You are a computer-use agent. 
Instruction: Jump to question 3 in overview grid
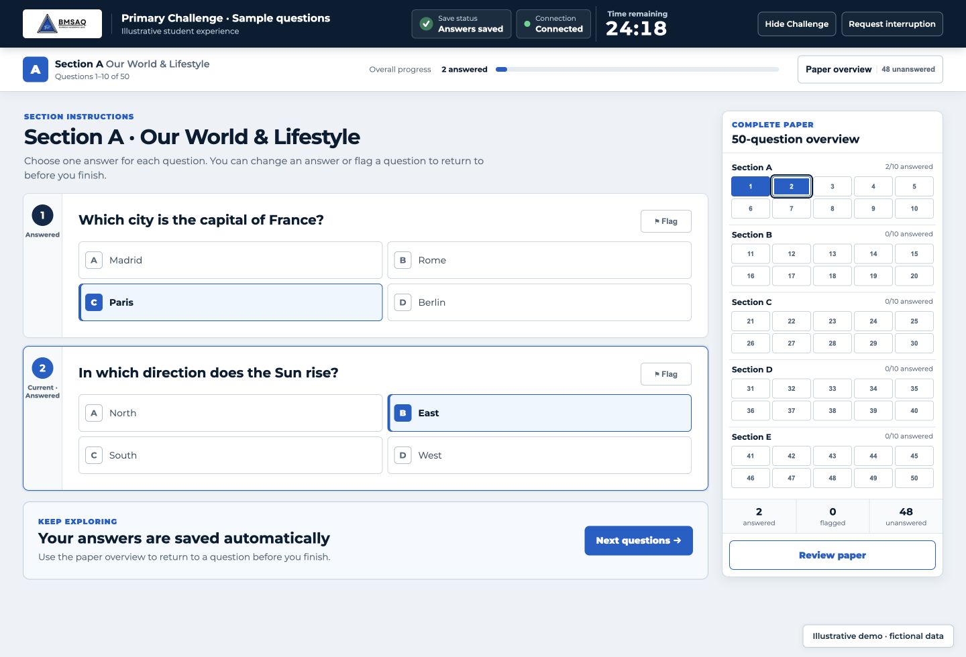[833, 186]
